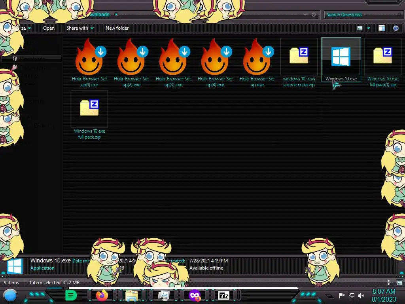Click the Windows Start orb
Image resolution: width=405 pixels, height=304 pixels.
[x=10, y=295]
